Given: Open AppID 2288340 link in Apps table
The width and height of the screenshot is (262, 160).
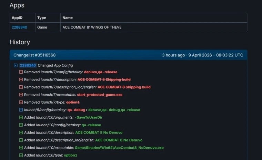Looking at the screenshot, I should point(19,27).
